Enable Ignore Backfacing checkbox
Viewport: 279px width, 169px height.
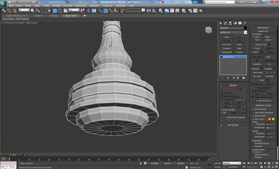coord(222,96)
